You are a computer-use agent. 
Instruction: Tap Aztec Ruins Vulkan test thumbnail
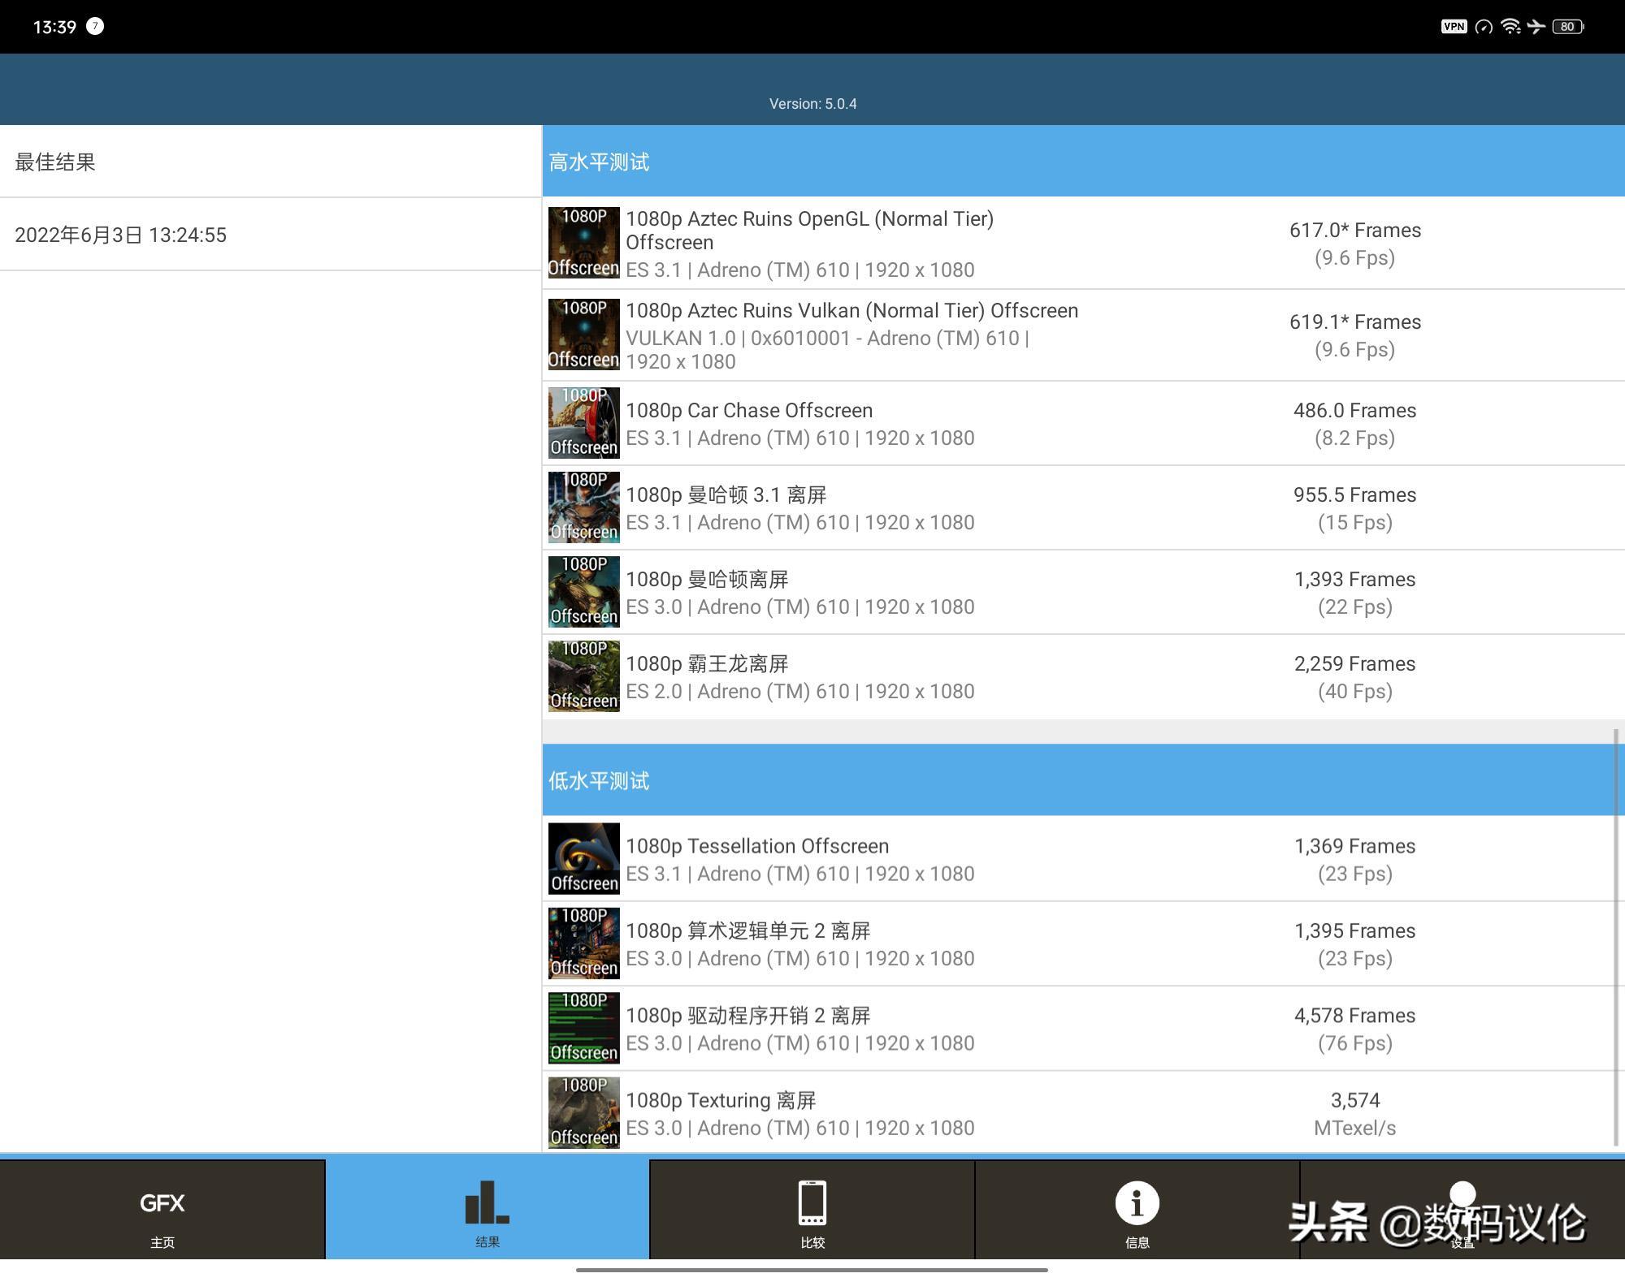pyautogui.click(x=583, y=335)
